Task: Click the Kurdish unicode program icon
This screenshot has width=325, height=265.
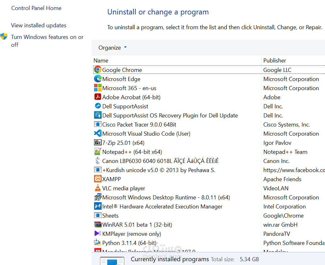Action: pyautogui.click(x=98, y=170)
